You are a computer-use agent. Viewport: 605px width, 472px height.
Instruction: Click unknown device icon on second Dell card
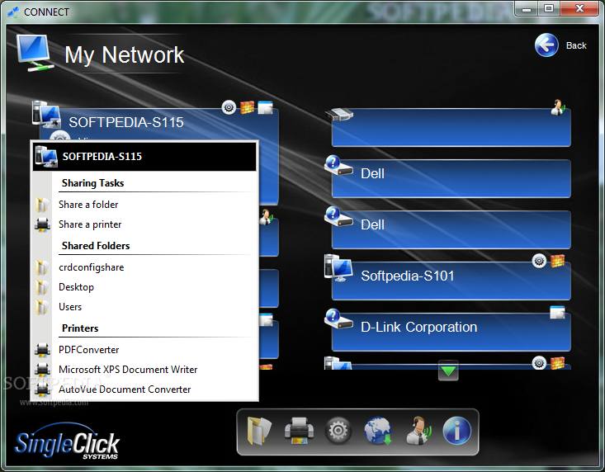point(338,217)
